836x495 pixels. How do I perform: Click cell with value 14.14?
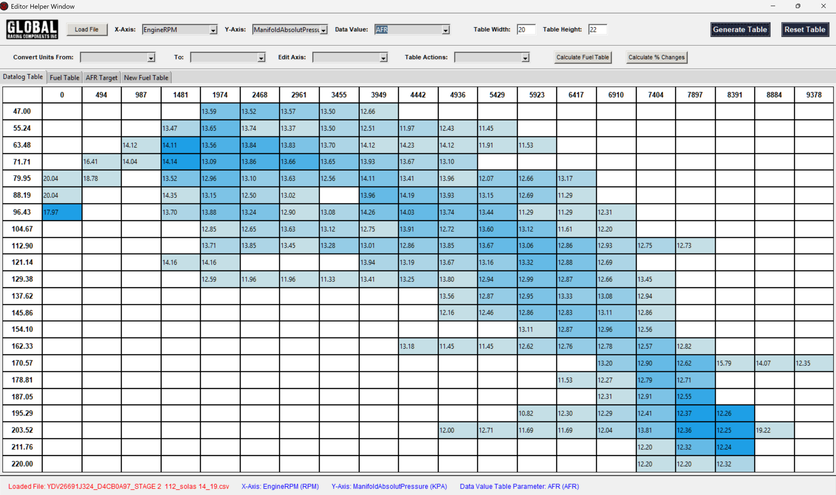180,162
